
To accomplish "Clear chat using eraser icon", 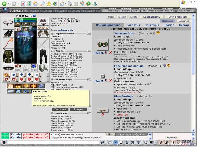I will [109, 142].
